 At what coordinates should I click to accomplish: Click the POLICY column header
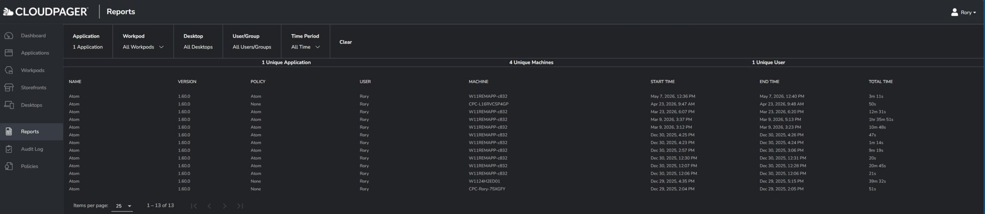[x=258, y=82]
